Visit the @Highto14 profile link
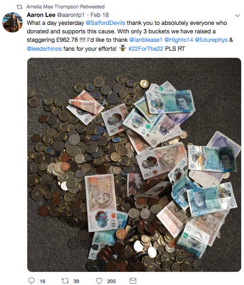Screen dimensions: 244x285 click(x=179, y=40)
